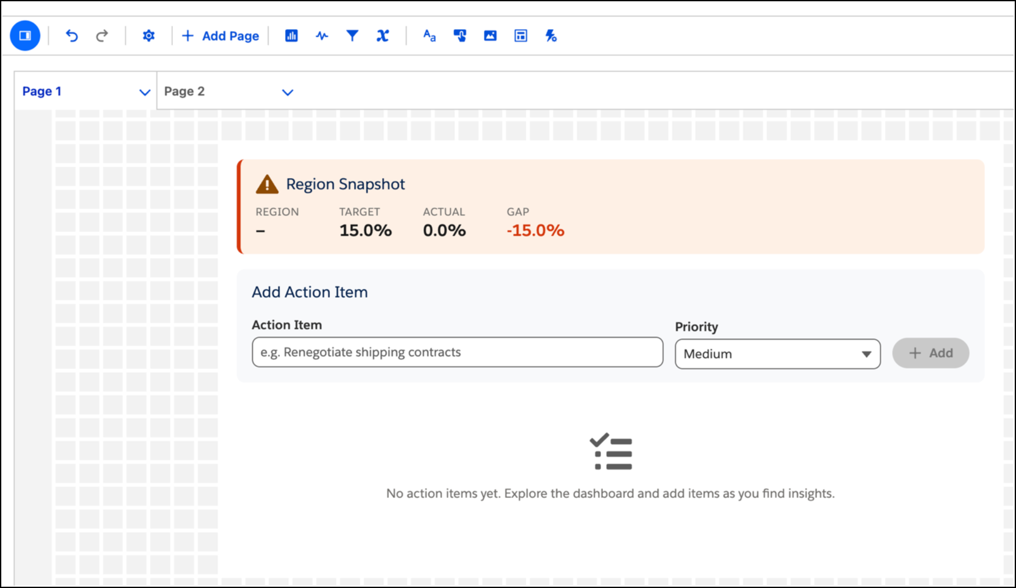Click the TARGET value 15.0%

(365, 231)
